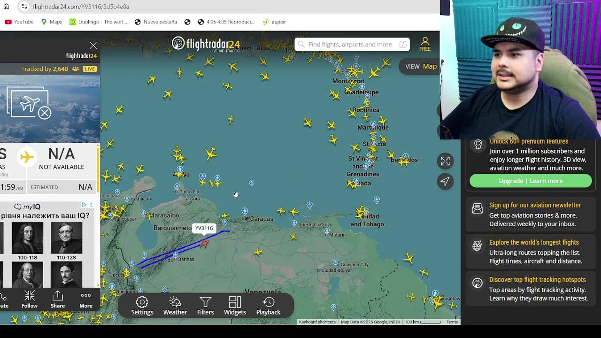
Task: Open the Nueva pestaña bookmark
Action: tap(155, 22)
